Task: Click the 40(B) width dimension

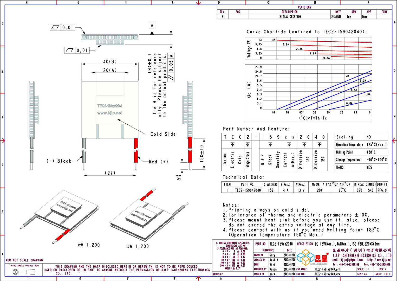Action: tap(110, 62)
